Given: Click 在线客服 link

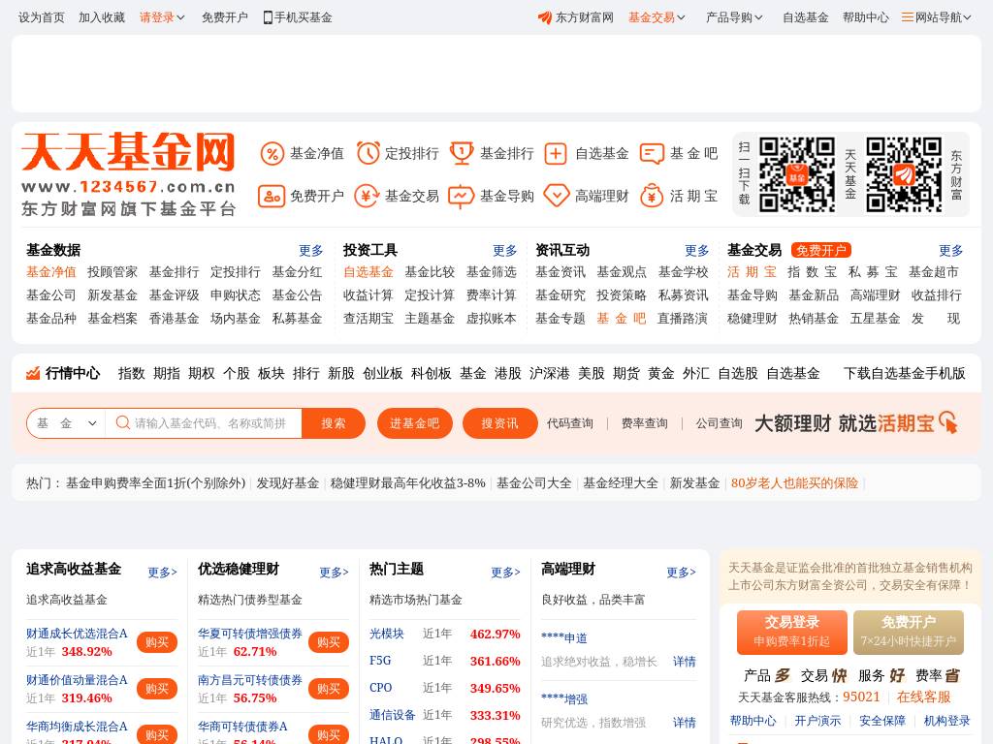Looking at the screenshot, I should (x=923, y=697).
